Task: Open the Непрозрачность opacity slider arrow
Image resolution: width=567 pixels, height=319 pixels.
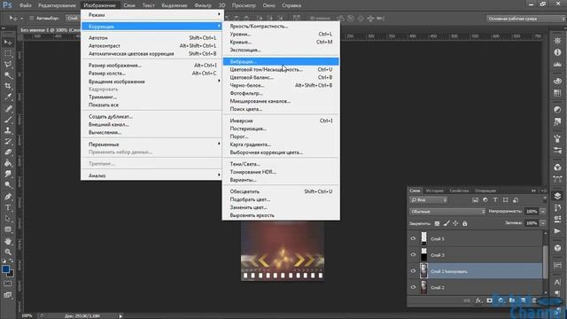Action: [543, 211]
